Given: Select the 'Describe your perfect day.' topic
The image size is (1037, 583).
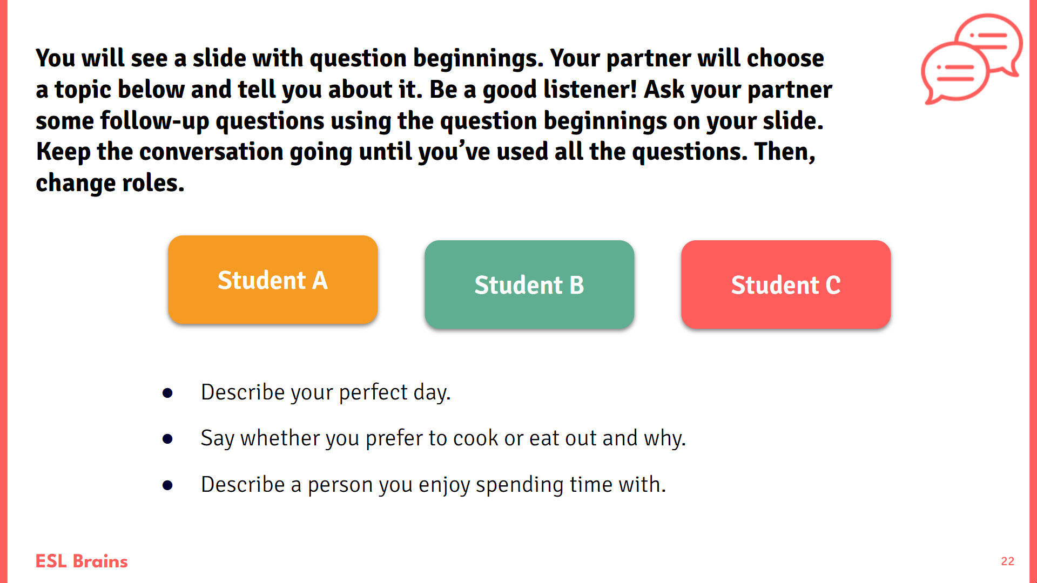Looking at the screenshot, I should pyautogui.click(x=326, y=392).
